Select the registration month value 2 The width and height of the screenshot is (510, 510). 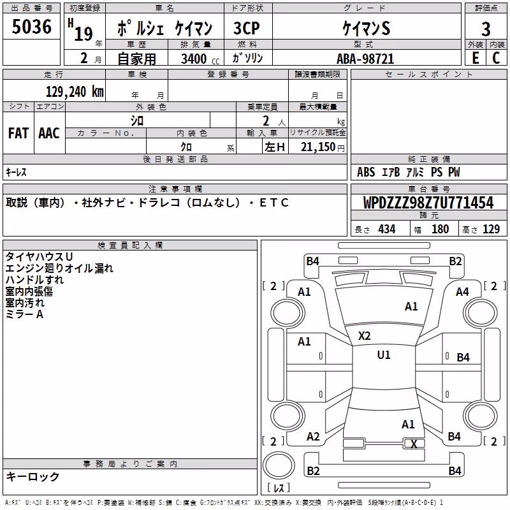pos(84,58)
